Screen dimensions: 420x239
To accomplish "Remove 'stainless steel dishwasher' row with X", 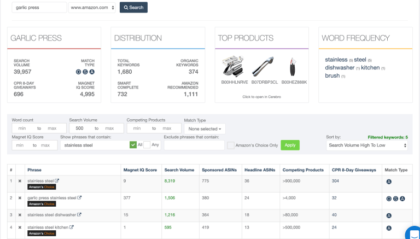I will pyautogui.click(x=20, y=214).
